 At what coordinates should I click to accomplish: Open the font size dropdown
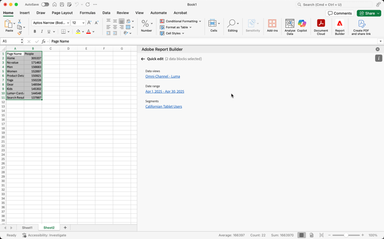click(x=83, y=23)
